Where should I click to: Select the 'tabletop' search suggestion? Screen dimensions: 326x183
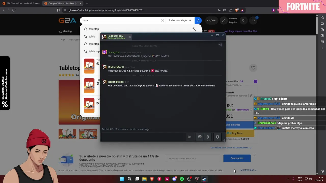(94, 29)
